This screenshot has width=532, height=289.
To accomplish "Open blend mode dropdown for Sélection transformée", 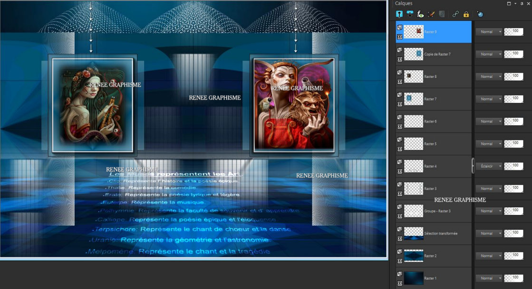I will tap(489, 233).
